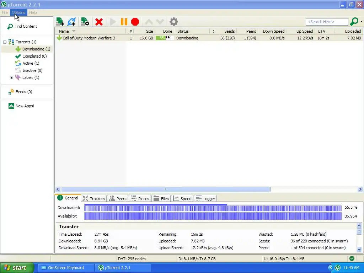Select the Downloading (1) category
The height and width of the screenshot is (273, 364).
tap(33, 49)
